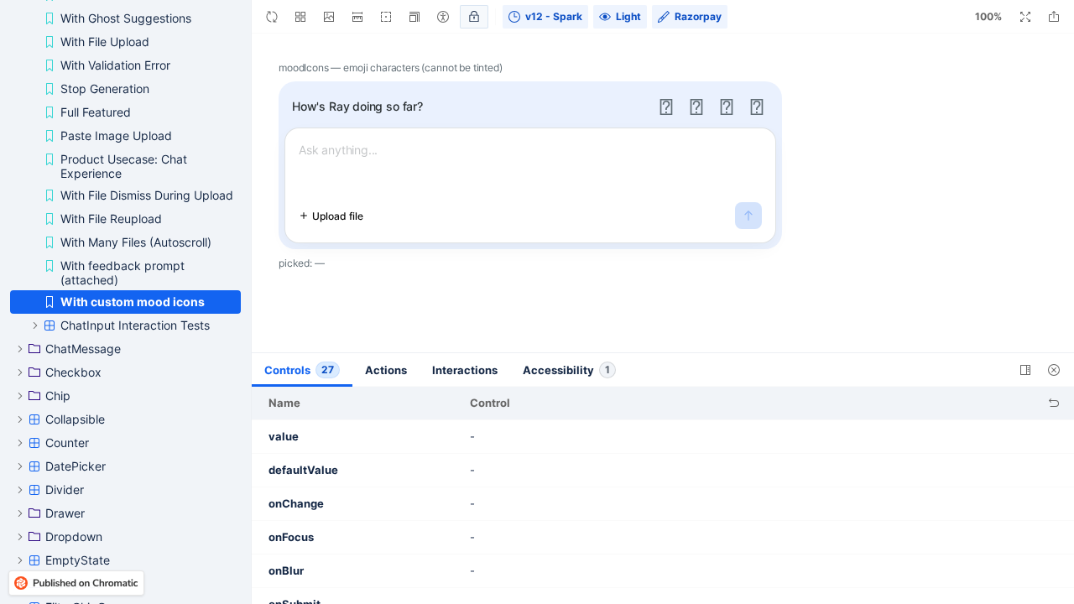Switch to the Controls tab
Image resolution: width=1074 pixels, height=604 pixels.
302,370
